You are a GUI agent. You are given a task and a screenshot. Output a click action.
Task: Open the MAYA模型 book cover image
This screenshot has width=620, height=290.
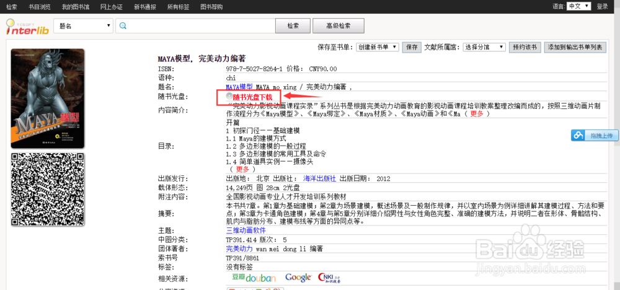tap(48, 99)
